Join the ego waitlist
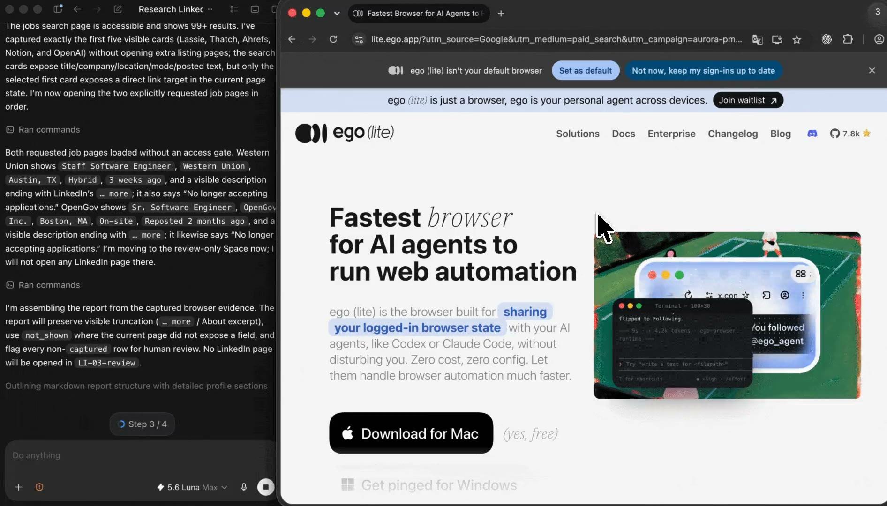 748,100
